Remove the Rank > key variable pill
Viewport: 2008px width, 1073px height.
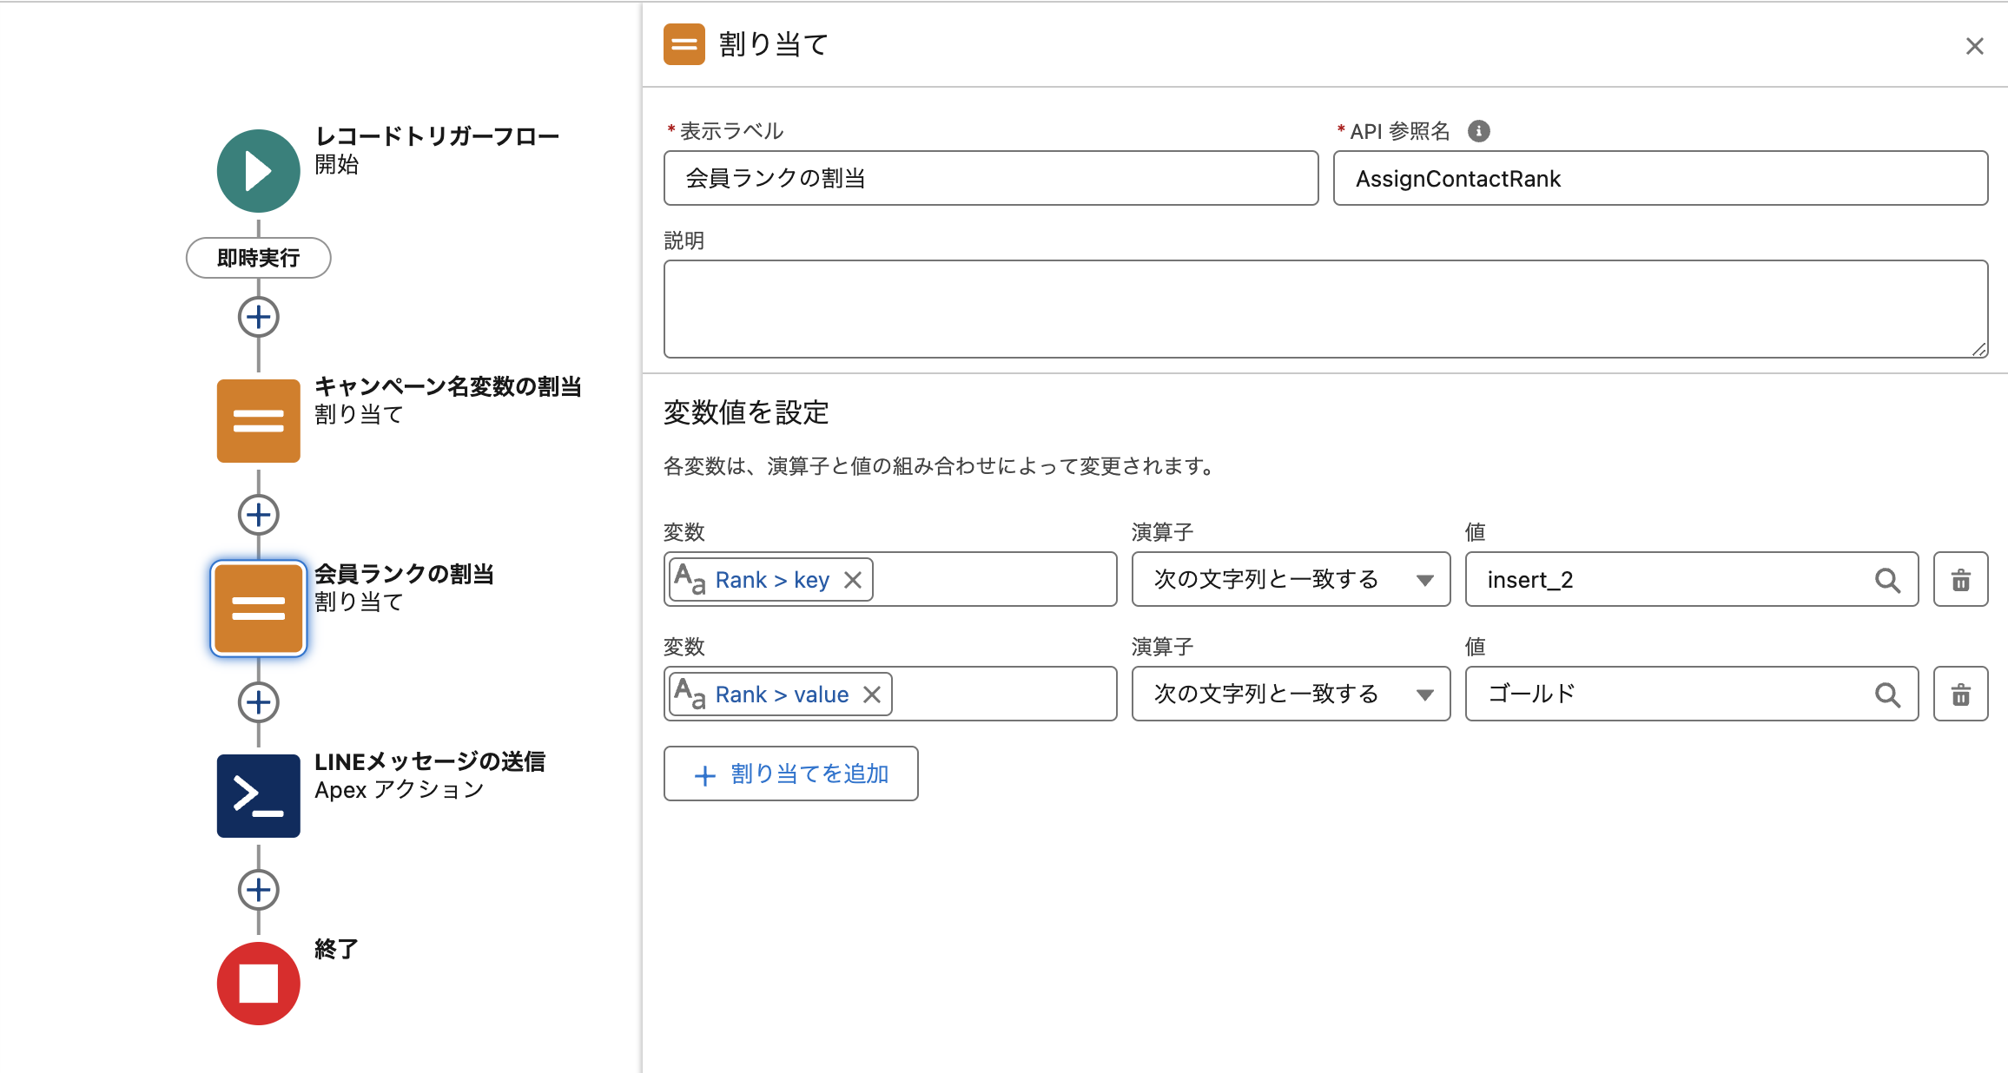coord(853,580)
